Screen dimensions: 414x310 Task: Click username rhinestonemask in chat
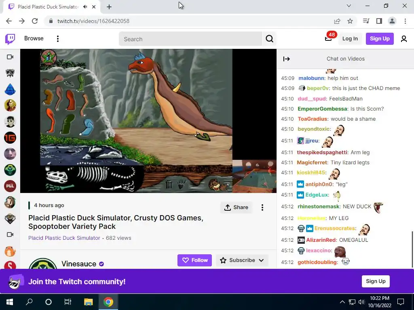(x=319, y=206)
